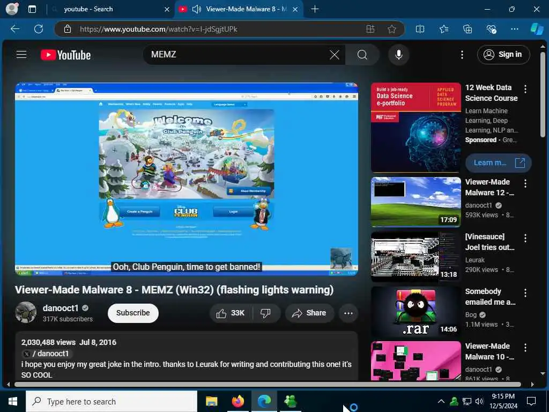Close the Viewer-Made Malware 8 tab
The height and width of the screenshot is (412, 549).
pyautogui.click(x=295, y=10)
